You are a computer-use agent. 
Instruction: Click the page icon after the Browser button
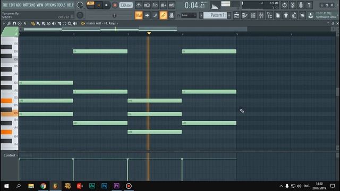[278, 15]
